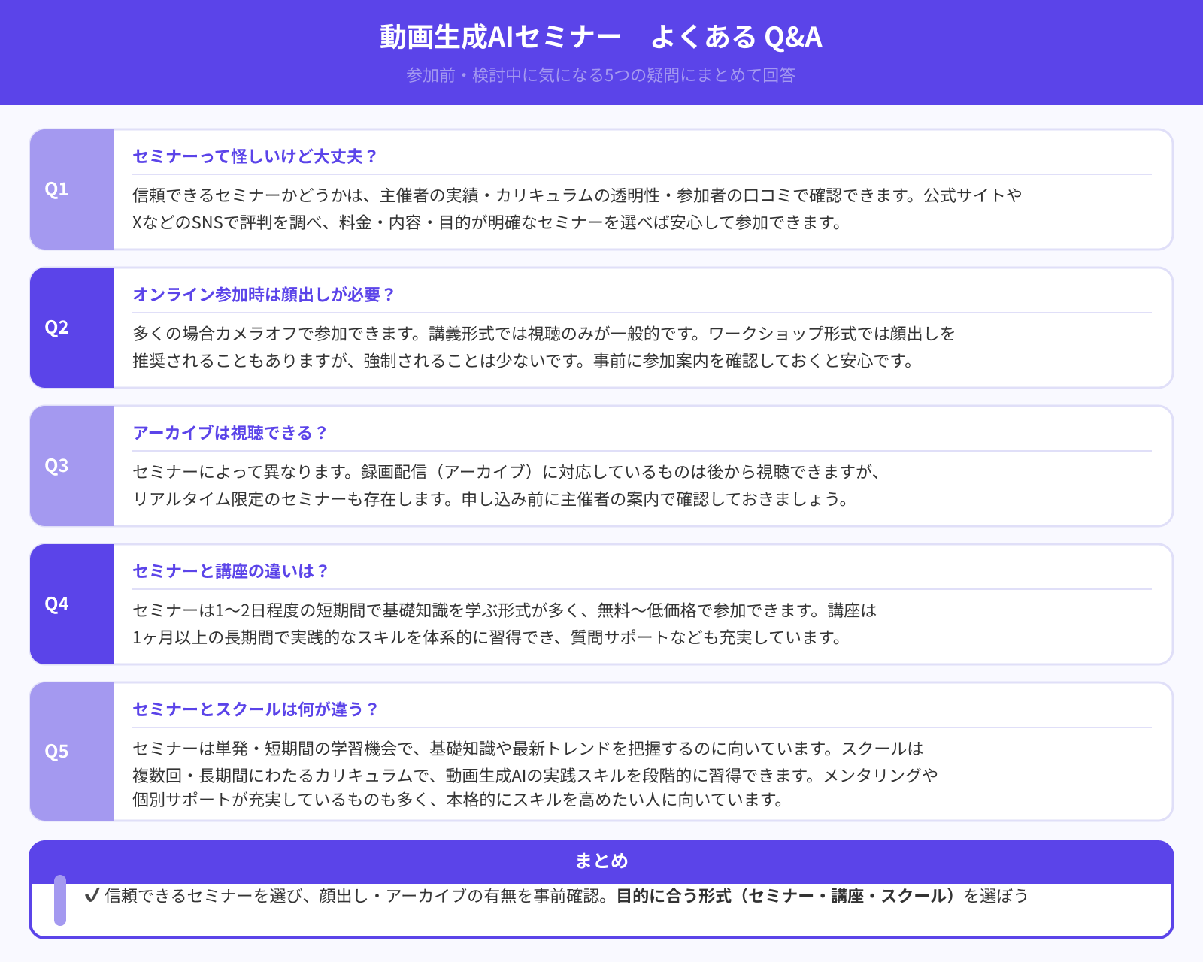1203x962 pixels.
Task: Select the subtitle under the main heading
Action: coord(601,75)
